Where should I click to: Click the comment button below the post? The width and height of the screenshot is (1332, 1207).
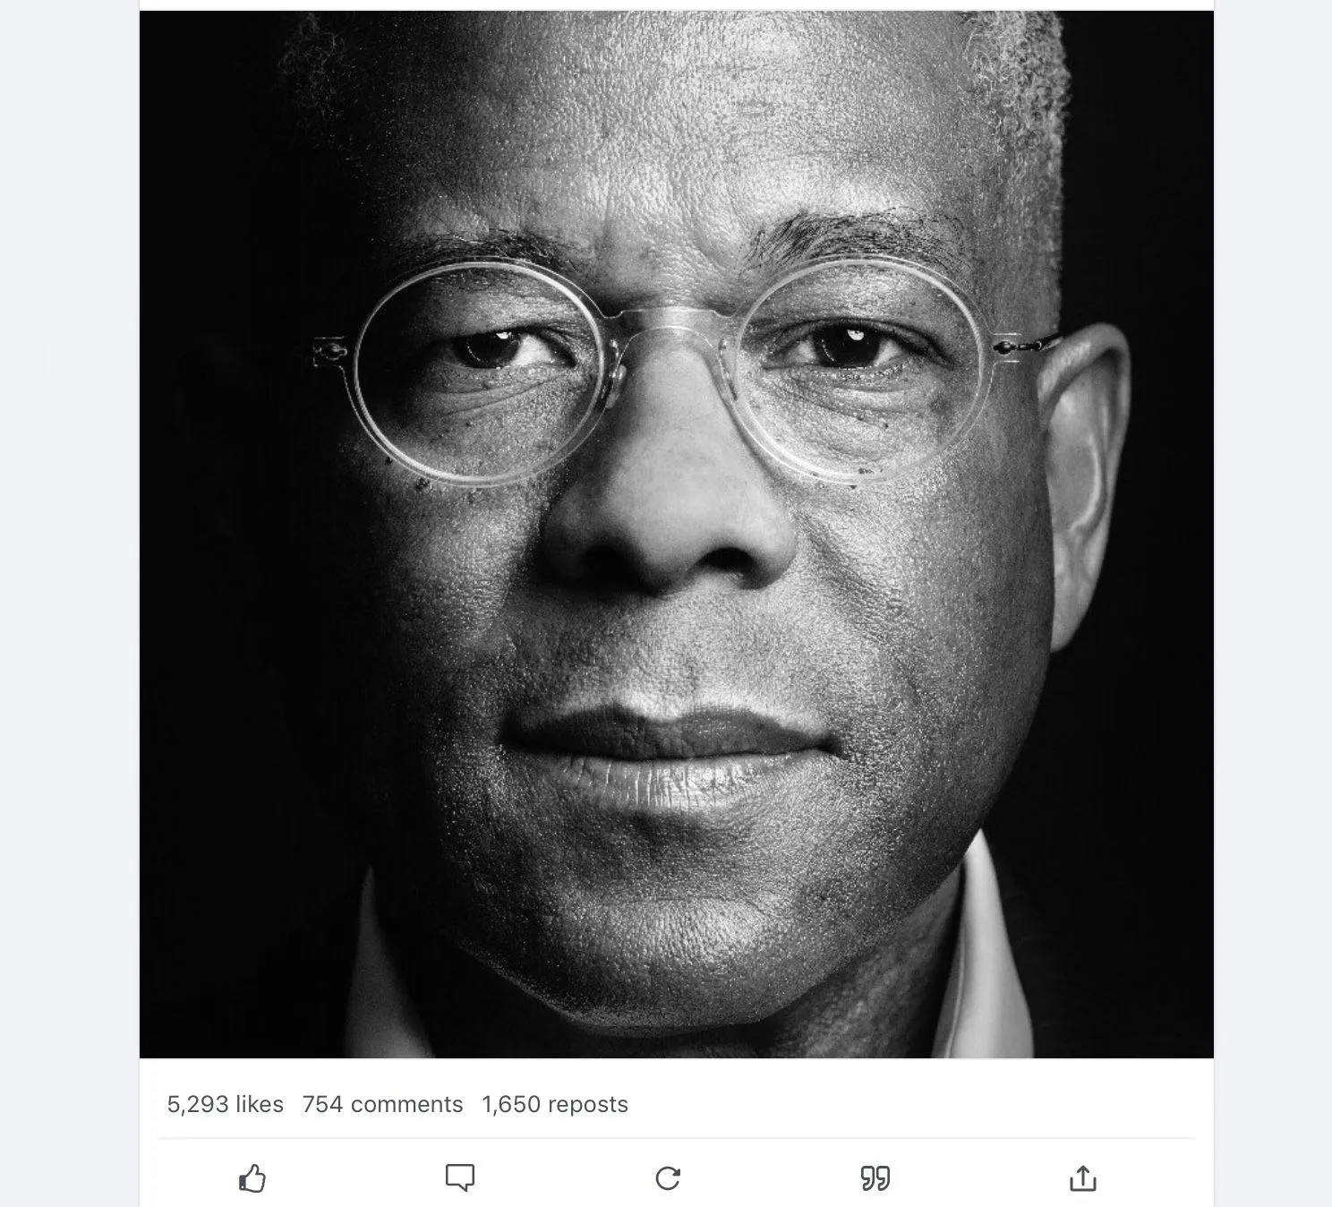point(460,1177)
